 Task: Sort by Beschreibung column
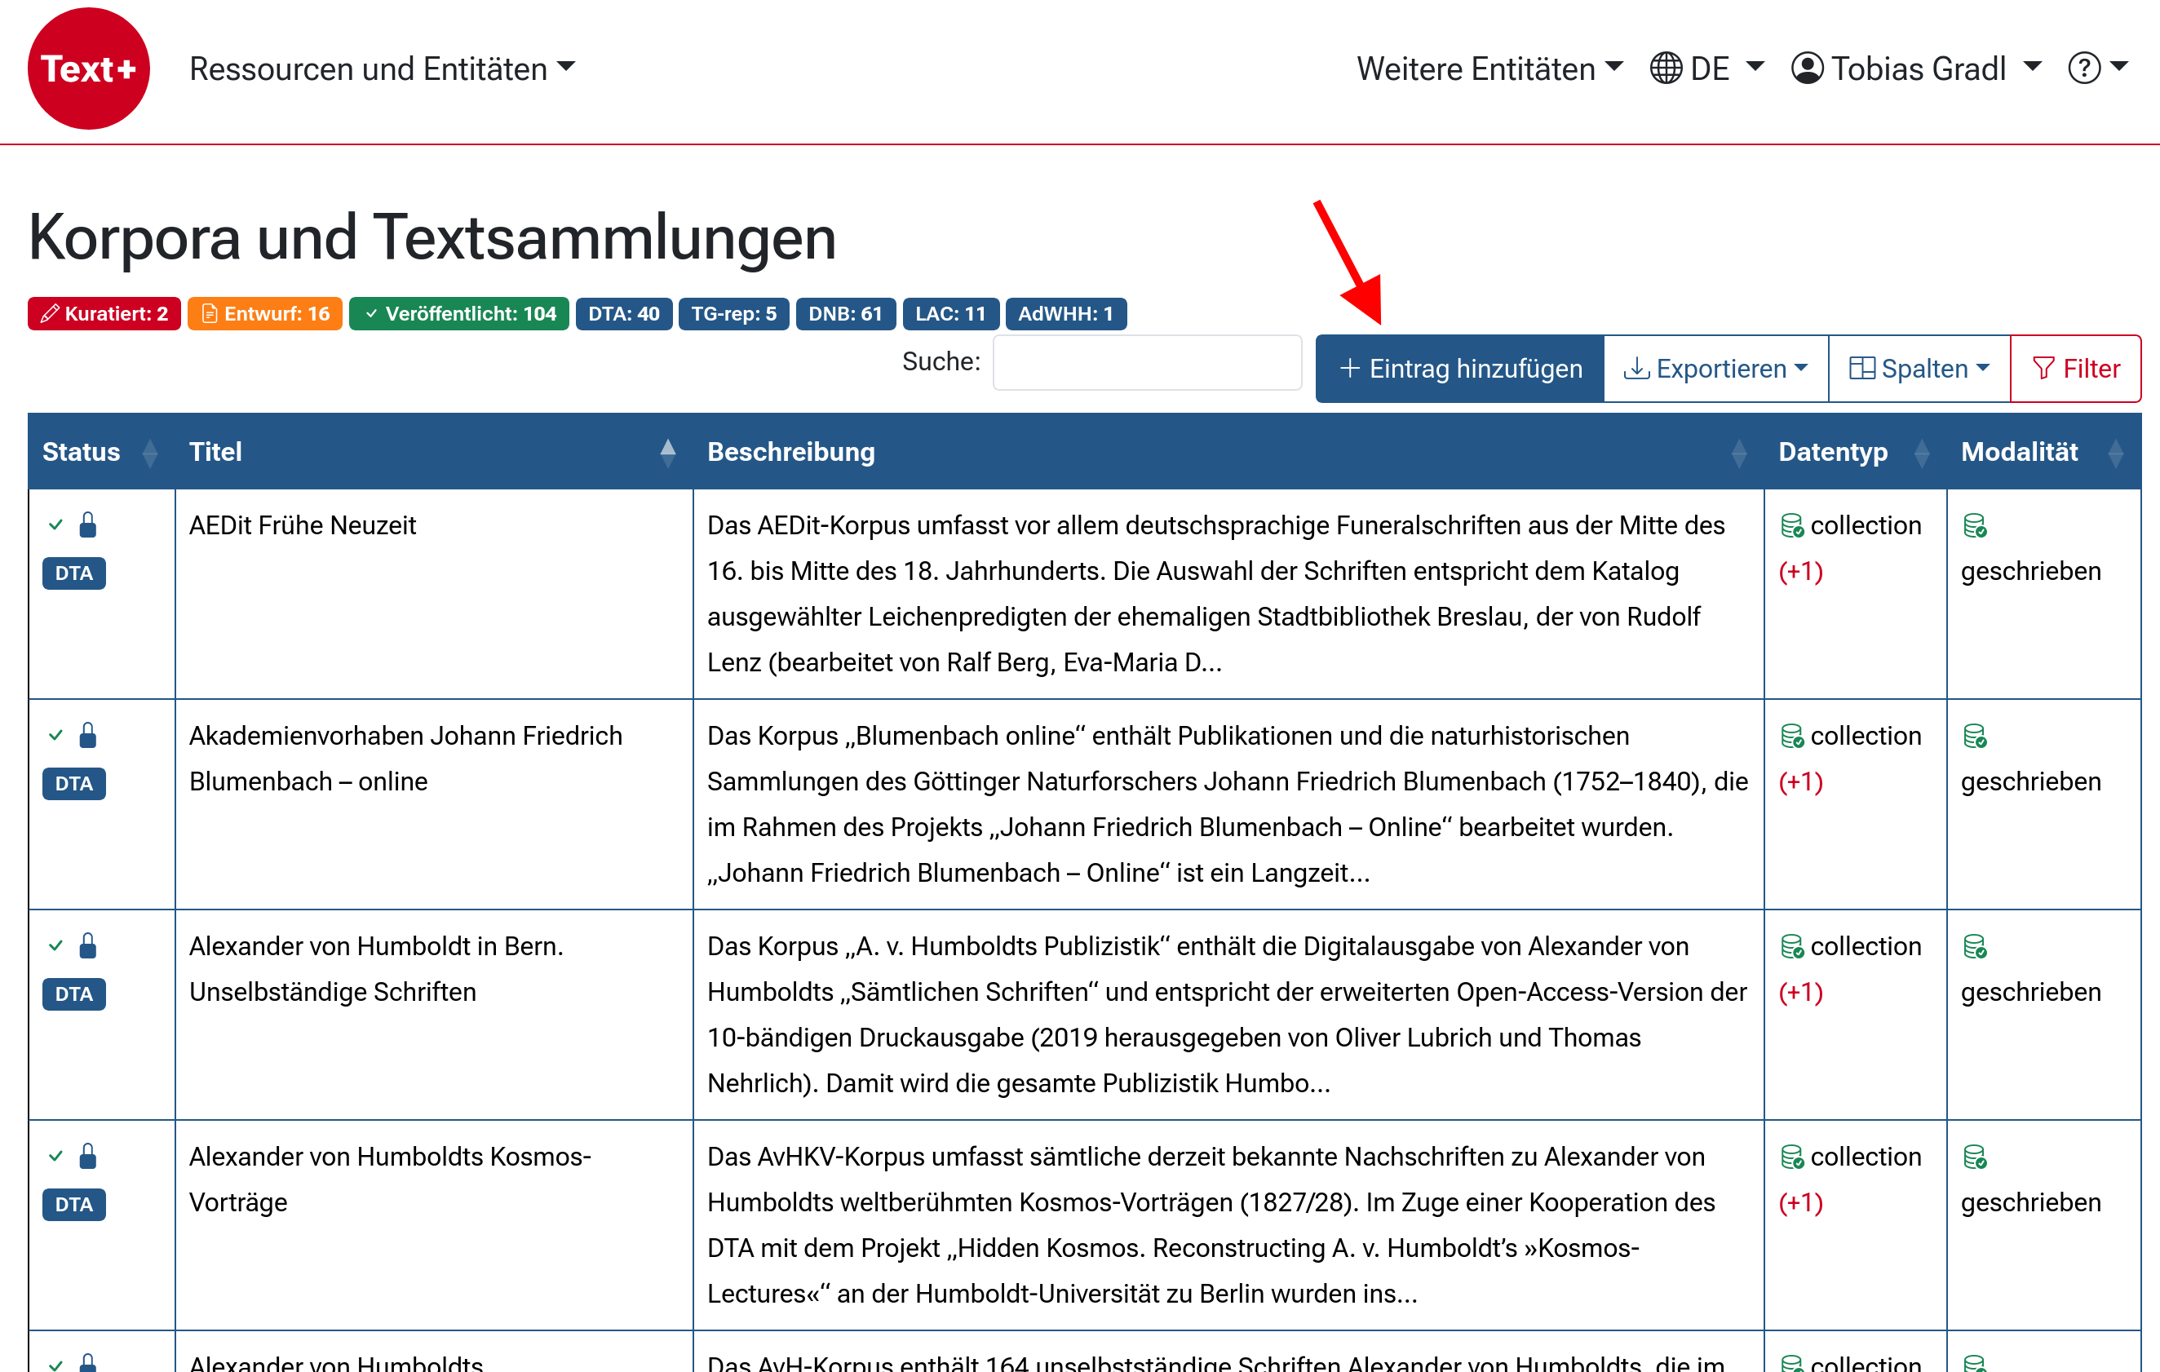point(1228,452)
